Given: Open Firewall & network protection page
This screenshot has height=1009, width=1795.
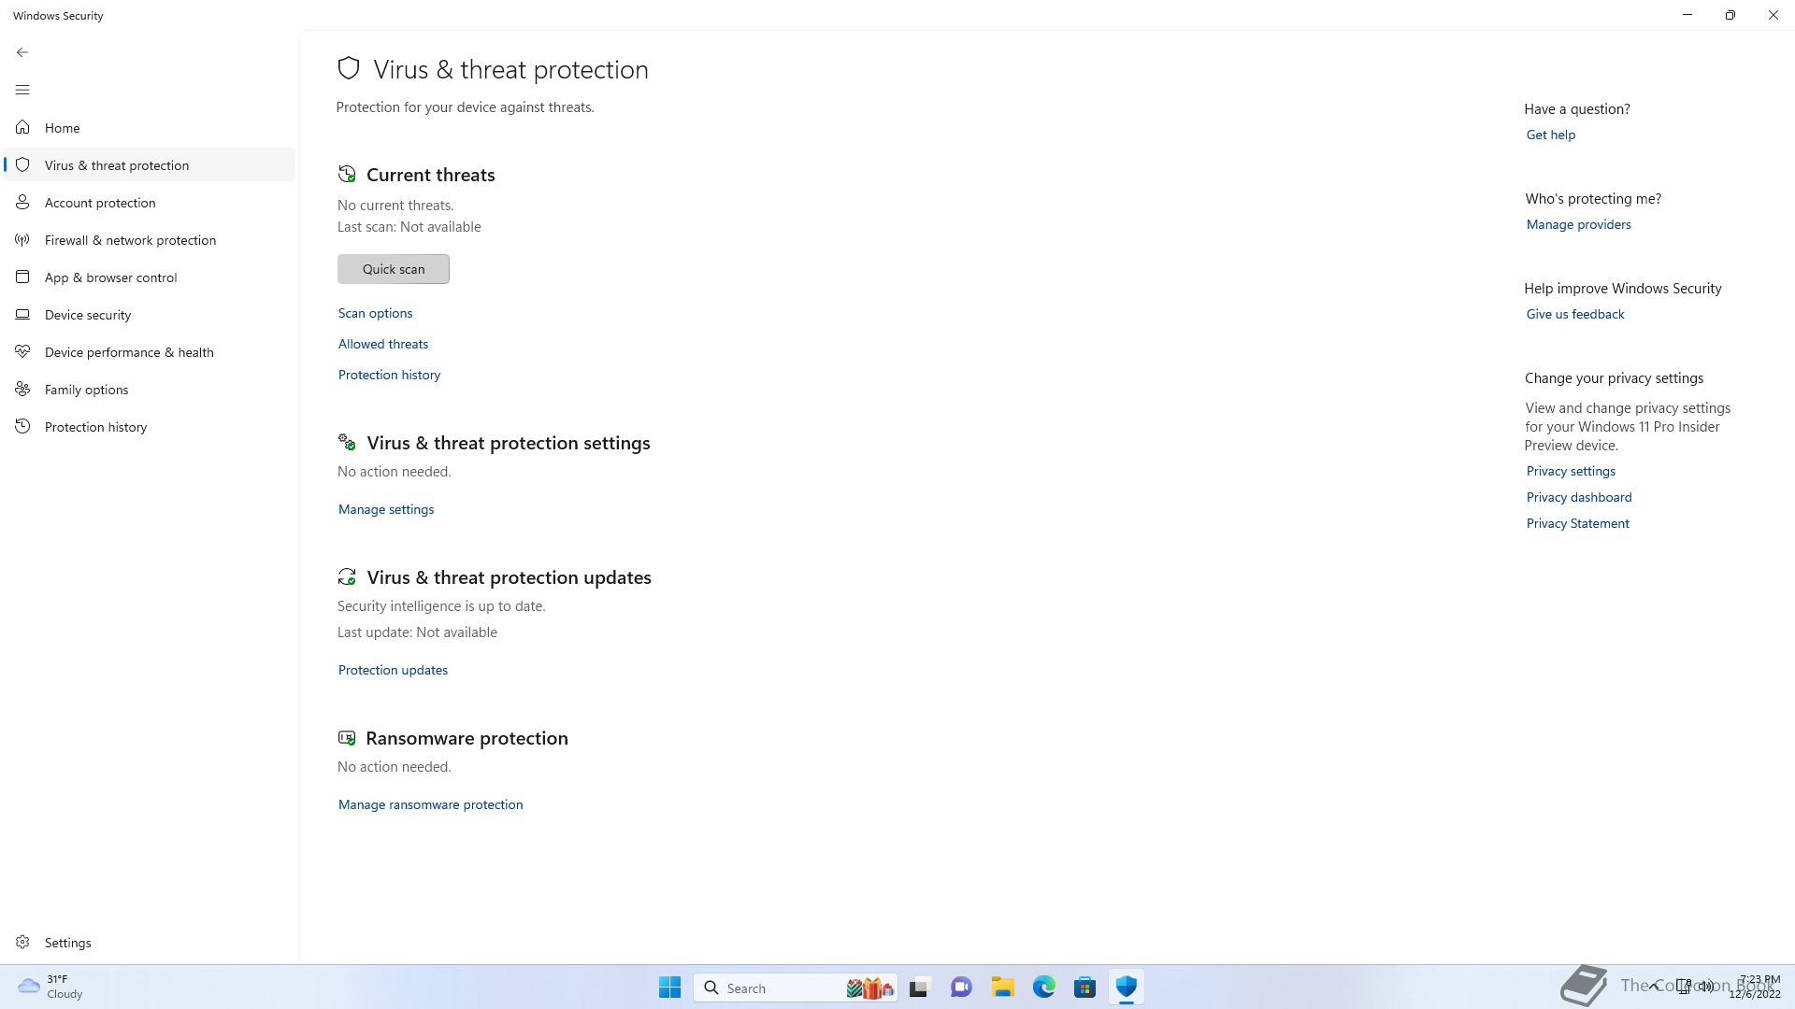Looking at the screenshot, I should tap(150, 240).
